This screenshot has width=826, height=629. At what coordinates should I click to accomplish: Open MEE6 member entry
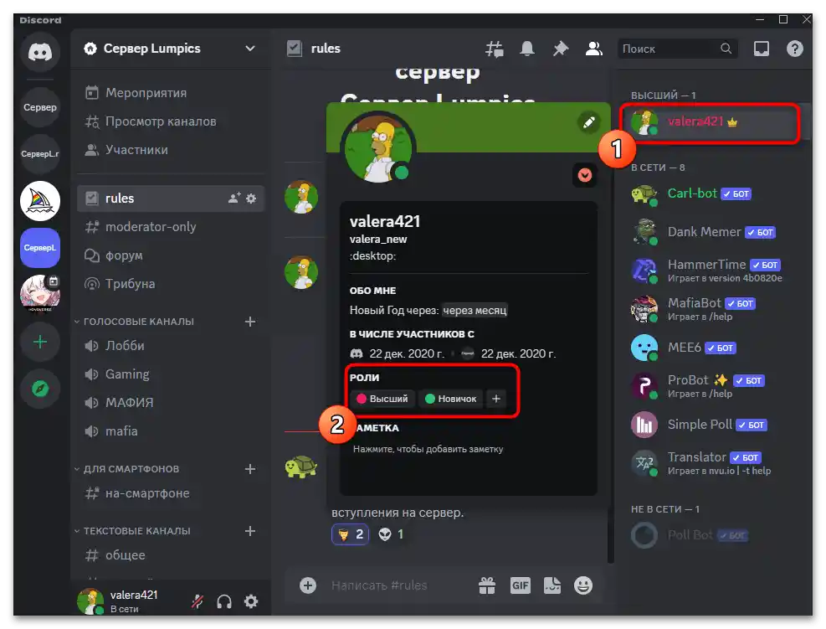716,348
